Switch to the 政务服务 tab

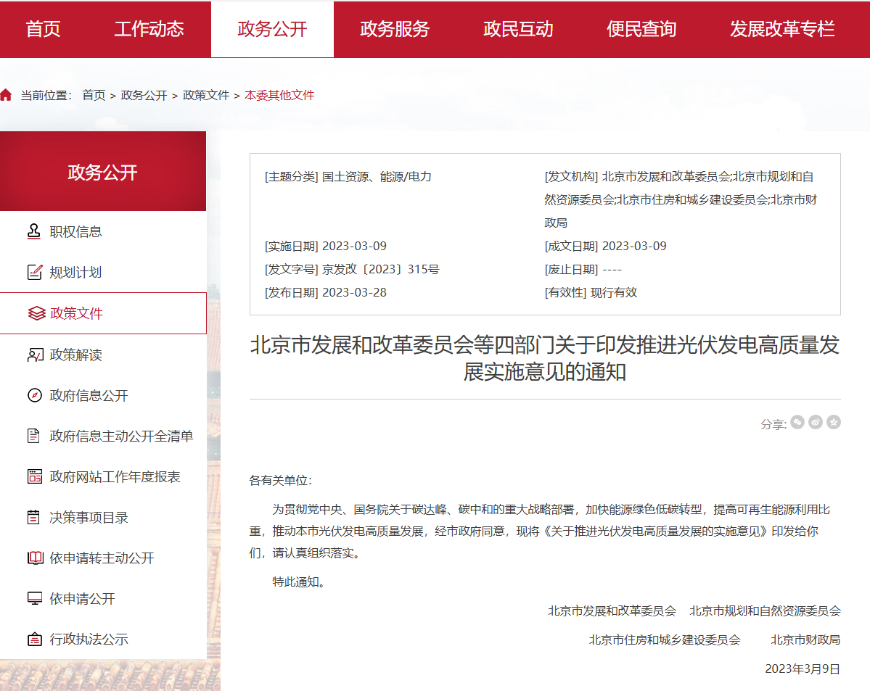(x=395, y=29)
